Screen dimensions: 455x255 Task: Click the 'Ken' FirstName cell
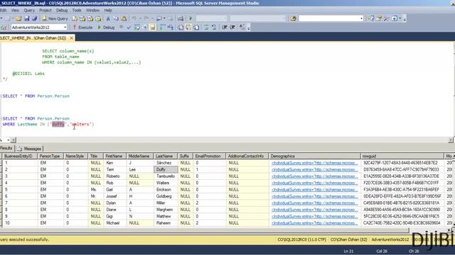pos(115,163)
